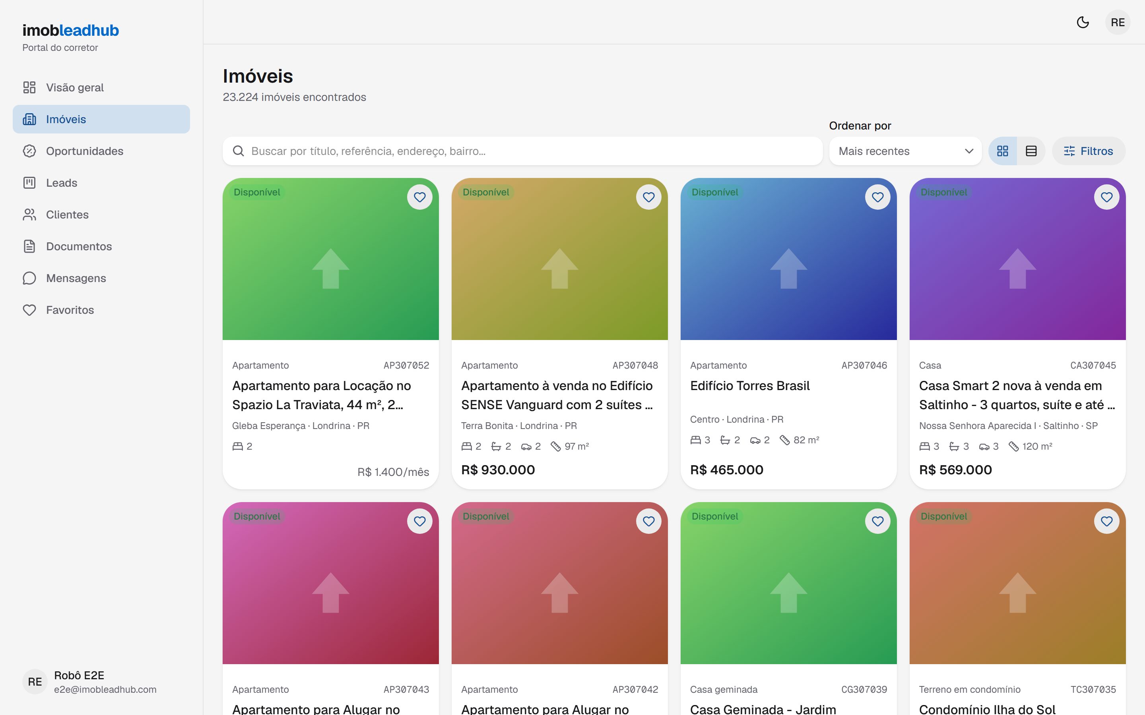Screen dimensions: 1145x715
Task: Click the Oportunidades sidebar icon
Action: [x=29, y=151]
